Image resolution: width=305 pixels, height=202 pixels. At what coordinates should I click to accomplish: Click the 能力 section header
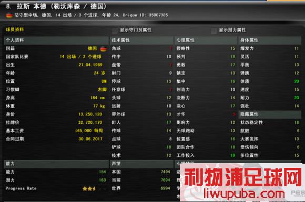[56, 164]
